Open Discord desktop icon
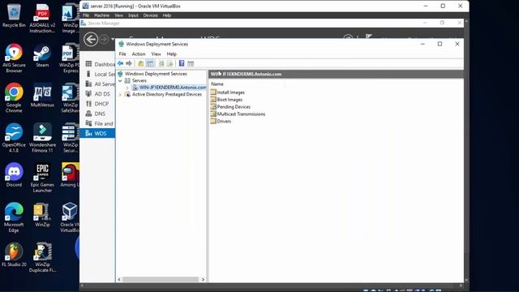The image size is (519, 292). [14, 175]
